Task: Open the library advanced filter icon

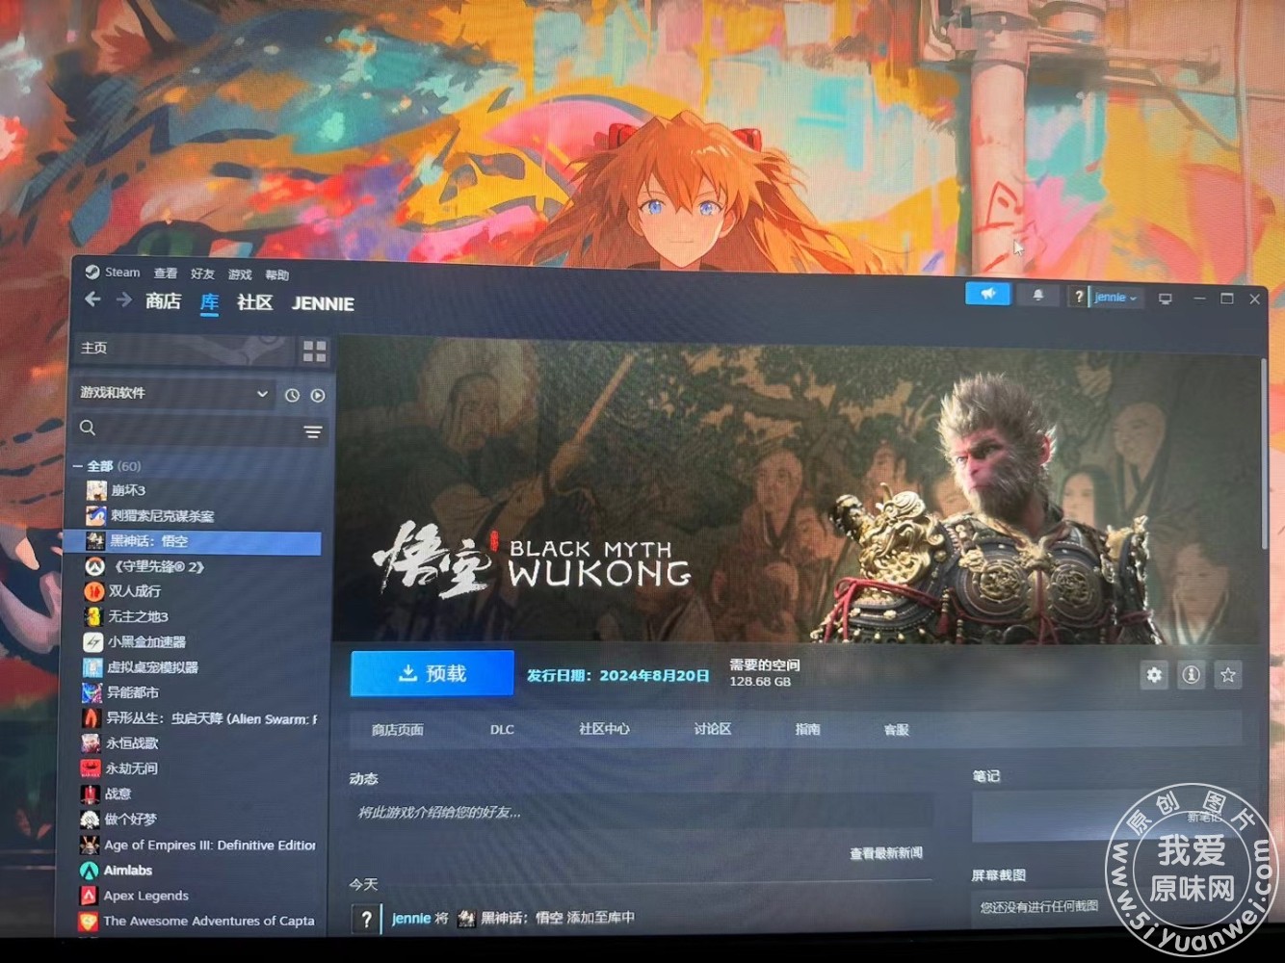Action: click(312, 432)
